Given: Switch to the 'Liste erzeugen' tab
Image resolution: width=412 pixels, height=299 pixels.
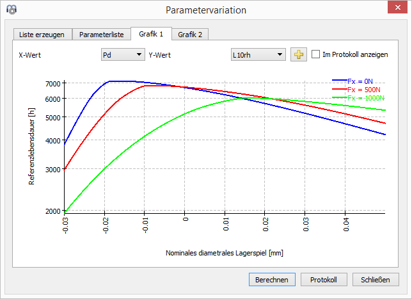Looking at the screenshot, I should (x=42, y=35).
